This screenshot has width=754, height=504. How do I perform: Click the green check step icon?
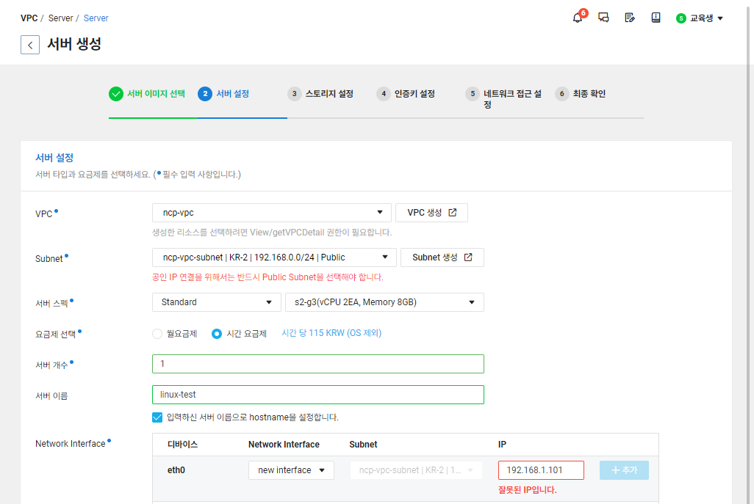pyautogui.click(x=116, y=94)
